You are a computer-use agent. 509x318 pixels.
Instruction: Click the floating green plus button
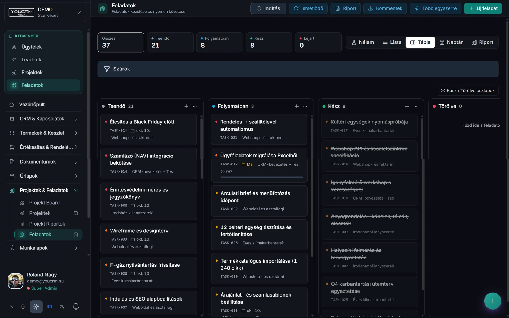tap(493, 301)
